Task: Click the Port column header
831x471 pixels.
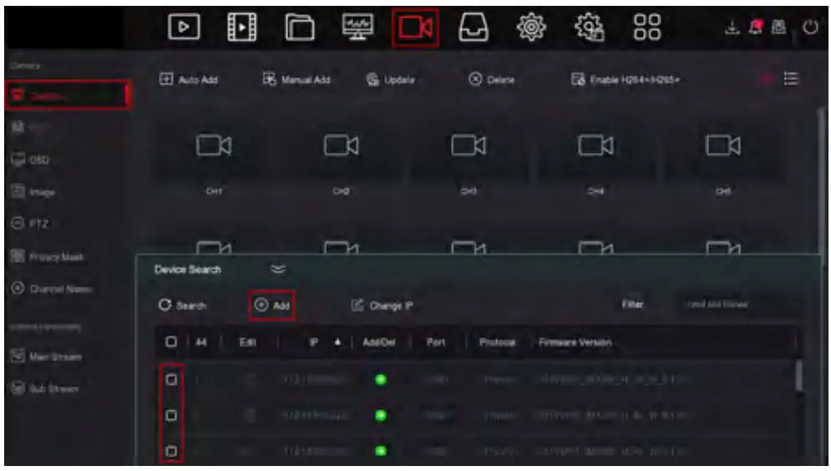Action: [436, 342]
